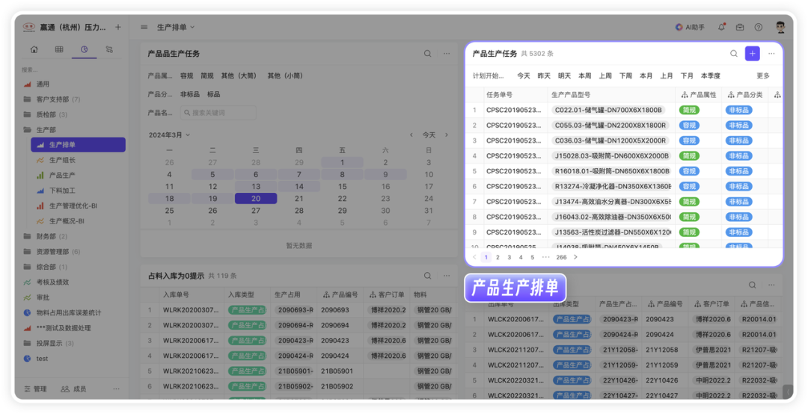Search in bottom-right 出库 panel
This screenshot has width=808, height=414.
point(753,285)
